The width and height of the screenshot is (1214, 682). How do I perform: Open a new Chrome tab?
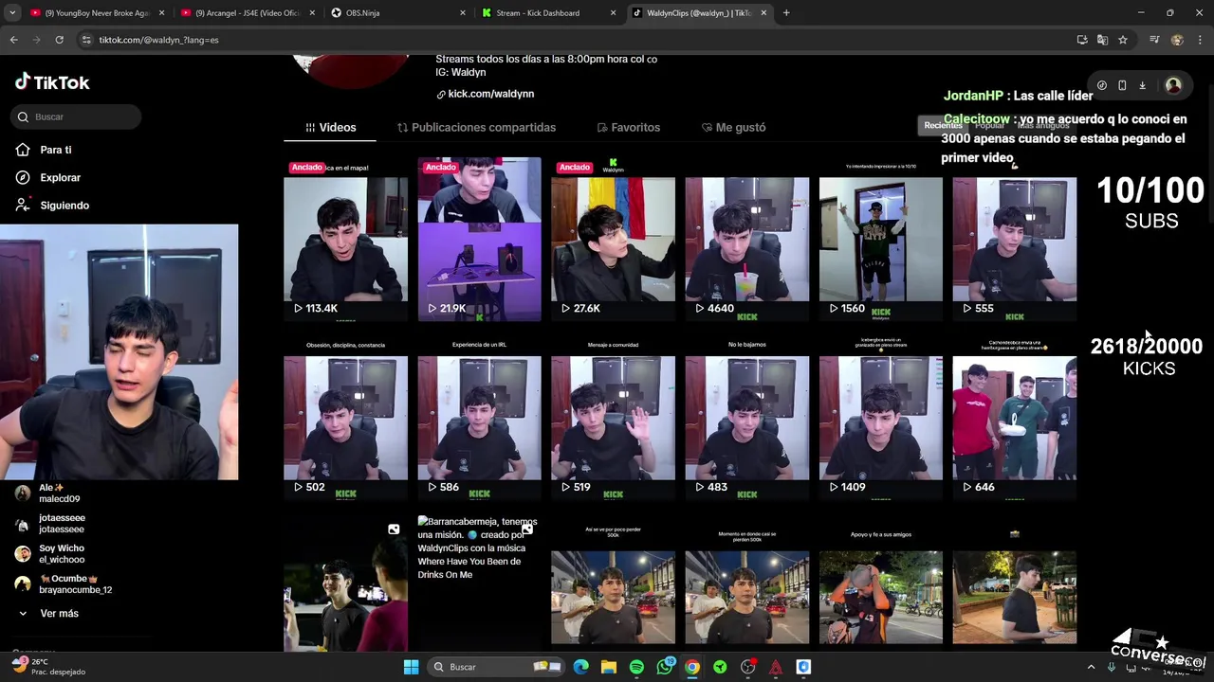tap(786, 13)
